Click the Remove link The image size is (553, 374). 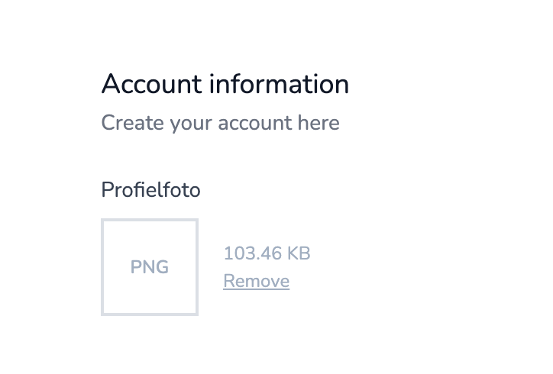point(256,282)
